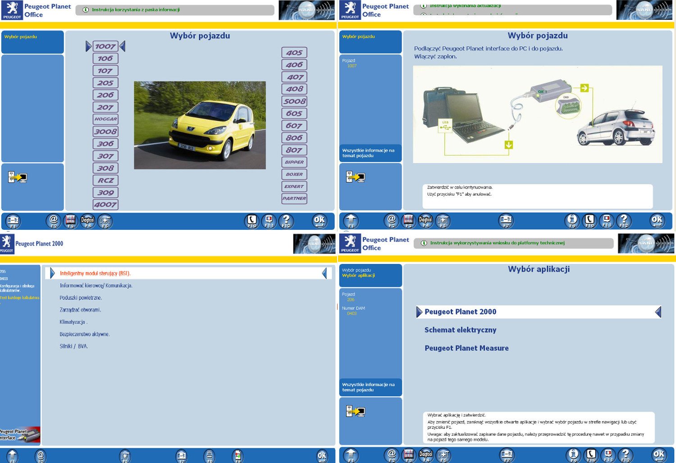Click the F1 exit icon under the model list
Screen dimensions: 676x463
coord(13,221)
